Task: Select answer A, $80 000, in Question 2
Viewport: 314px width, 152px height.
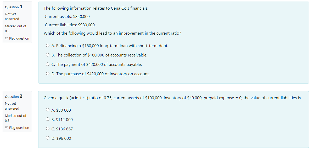Action: pyautogui.click(x=48, y=110)
